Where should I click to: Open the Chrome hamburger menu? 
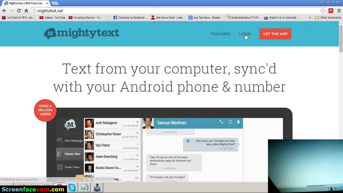click(x=339, y=11)
